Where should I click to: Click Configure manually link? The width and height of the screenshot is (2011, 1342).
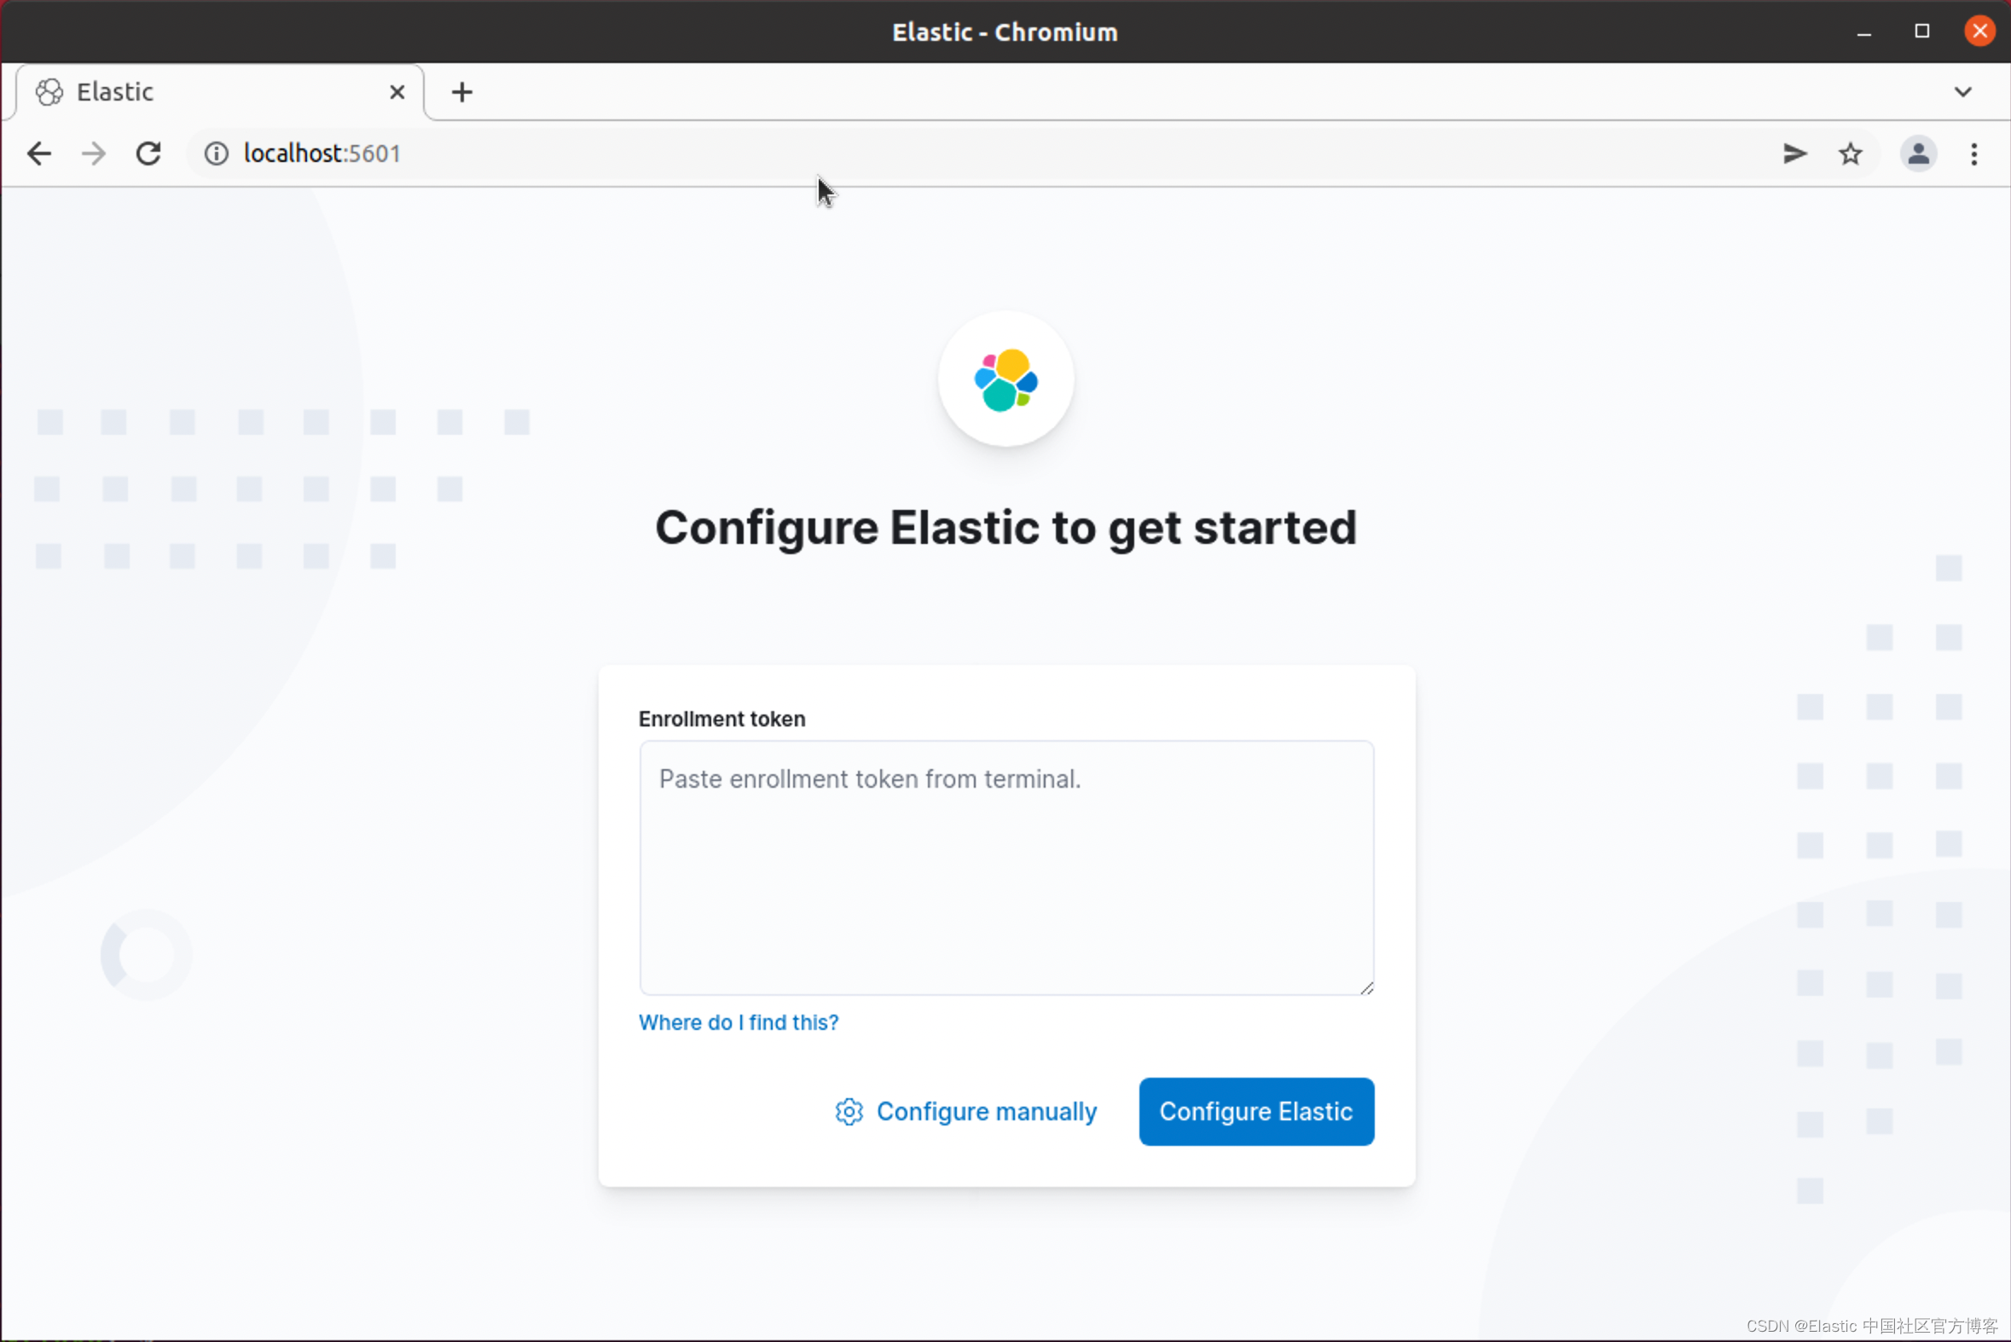point(986,1112)
